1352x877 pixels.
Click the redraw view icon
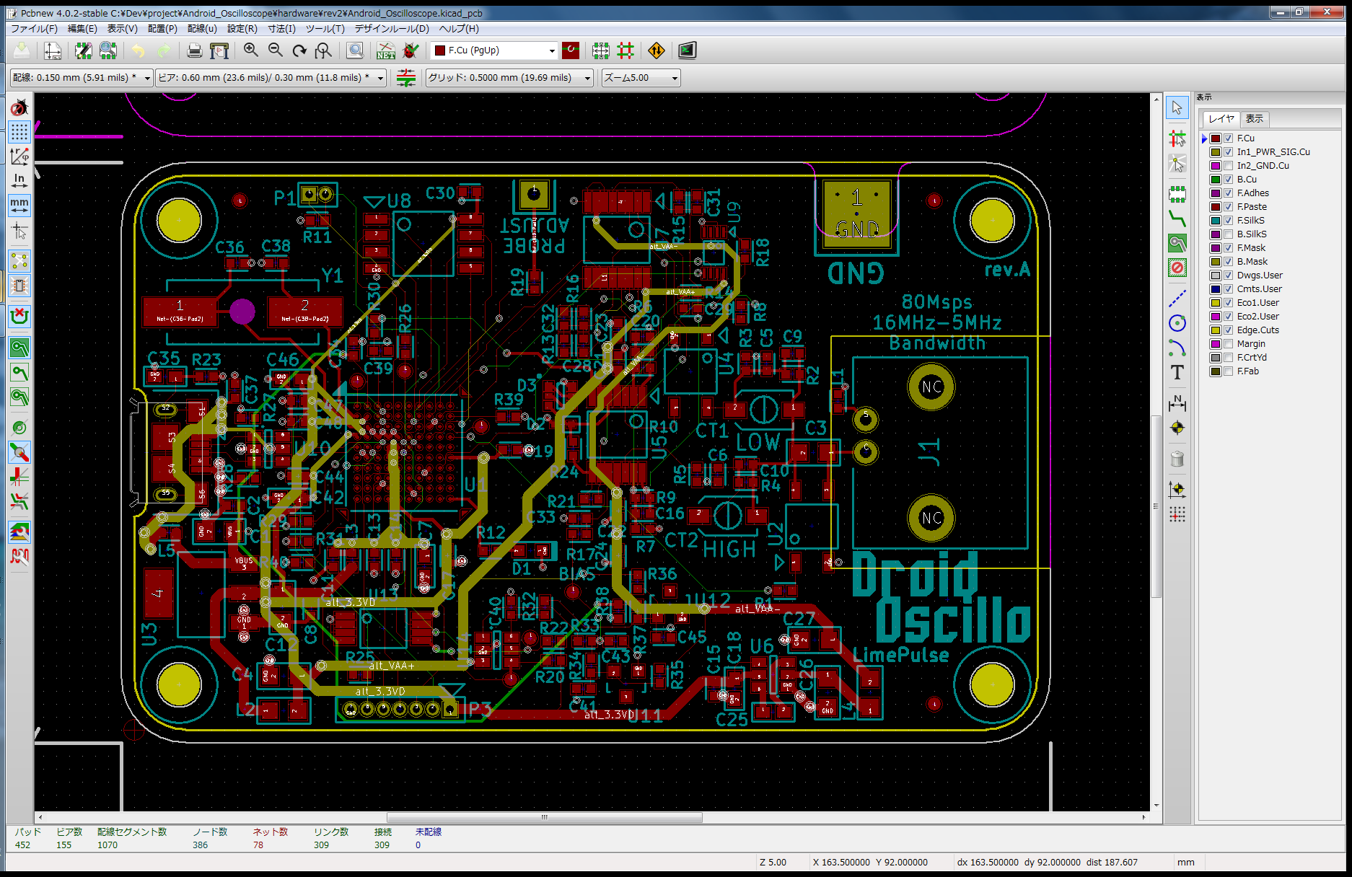coord(299,50)
